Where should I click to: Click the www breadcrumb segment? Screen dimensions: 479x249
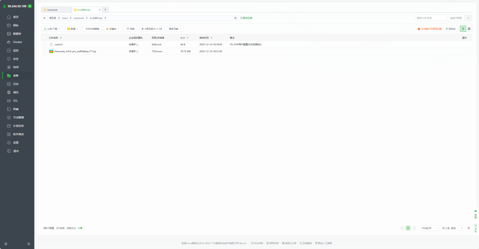[x=65, y=18]
